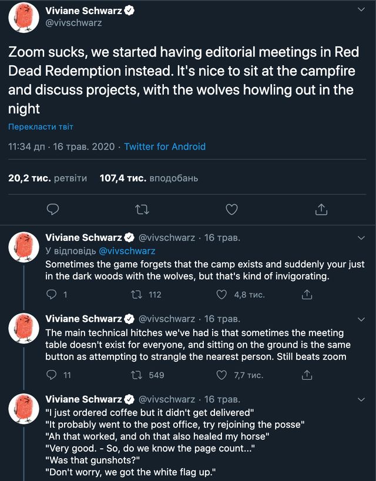This screenshot has height=481, width=376.
Task: View the 20,2 тис. ретвіти list
Action: (x=48, y=178)
